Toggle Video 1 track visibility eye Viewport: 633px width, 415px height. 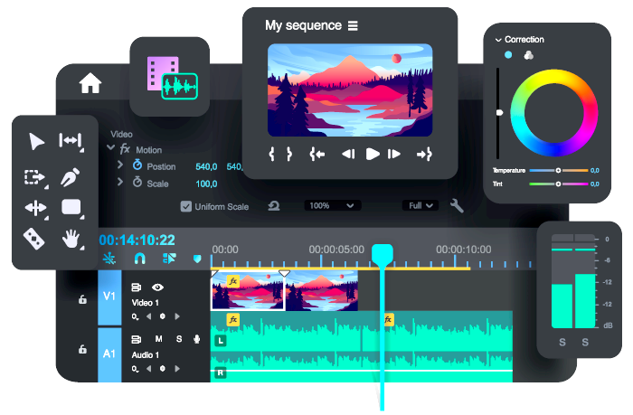click(x=158, y=287)
